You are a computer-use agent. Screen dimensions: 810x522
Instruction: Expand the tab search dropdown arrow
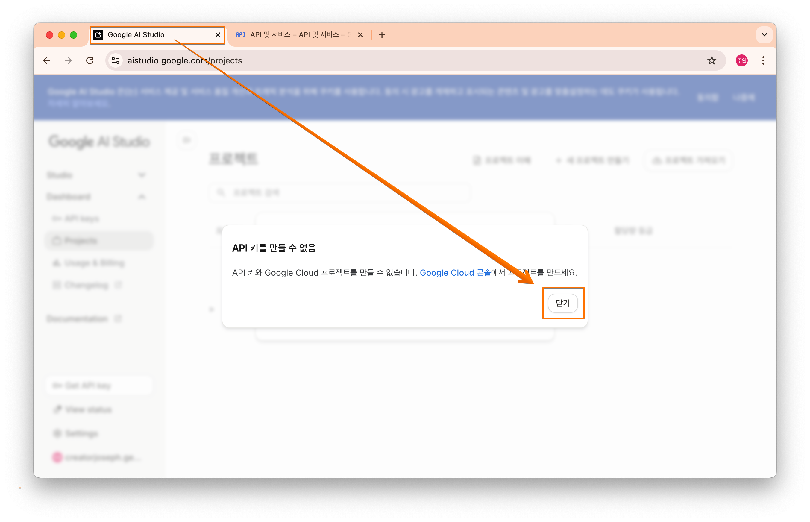(x=764, y=35)
